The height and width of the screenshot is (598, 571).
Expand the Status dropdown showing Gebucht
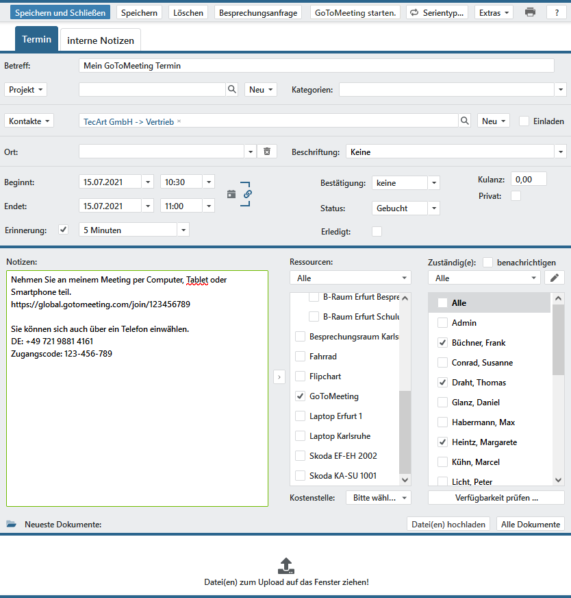coord(433,208)
